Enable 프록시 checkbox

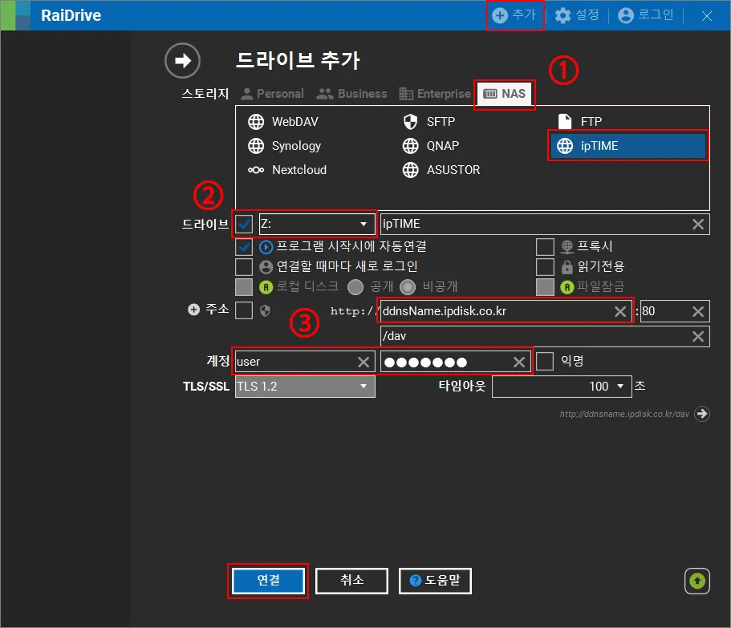545,247
